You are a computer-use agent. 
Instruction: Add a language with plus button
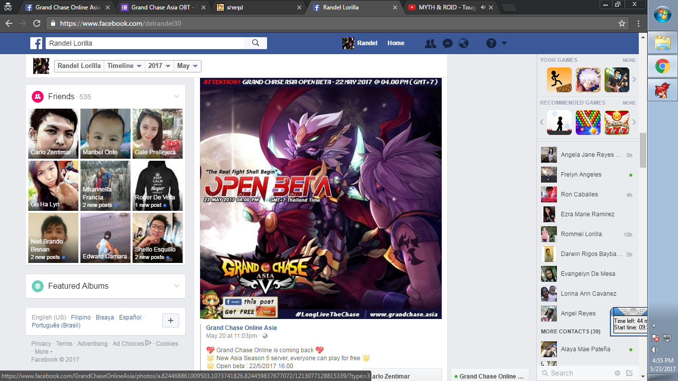point(170,321)
